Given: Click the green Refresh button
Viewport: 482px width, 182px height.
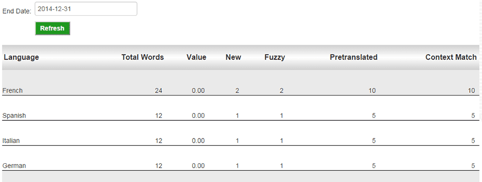Looking at the screenshot, I should tap(53, 28).
